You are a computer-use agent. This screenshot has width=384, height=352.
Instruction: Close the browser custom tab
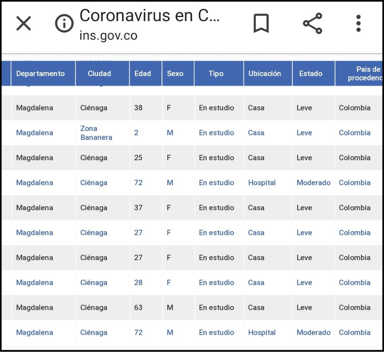[23, 24]
